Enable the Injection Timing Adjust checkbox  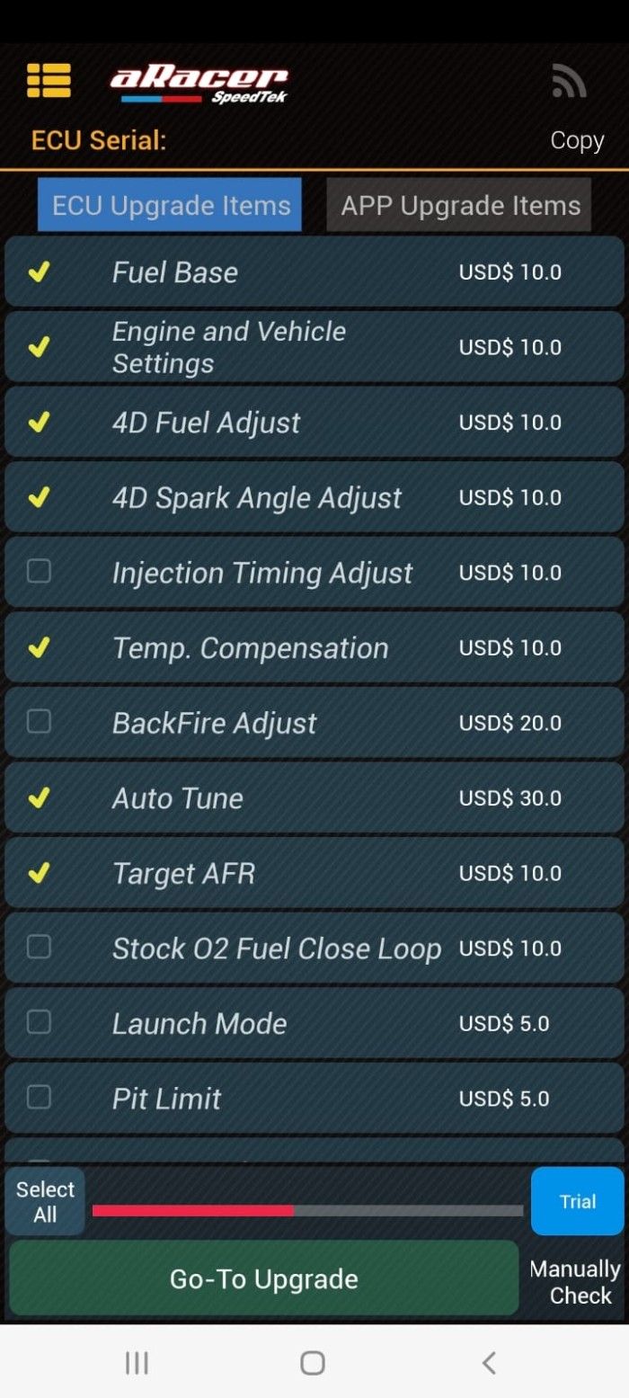pos(39,572)
